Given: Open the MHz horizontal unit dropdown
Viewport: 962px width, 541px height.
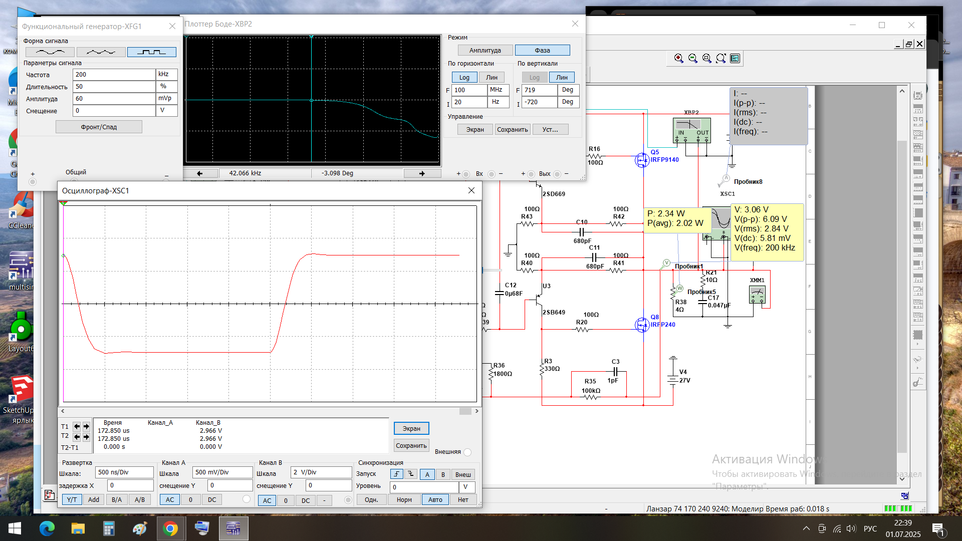Looking at the screenshot, I should pos(498,90).
